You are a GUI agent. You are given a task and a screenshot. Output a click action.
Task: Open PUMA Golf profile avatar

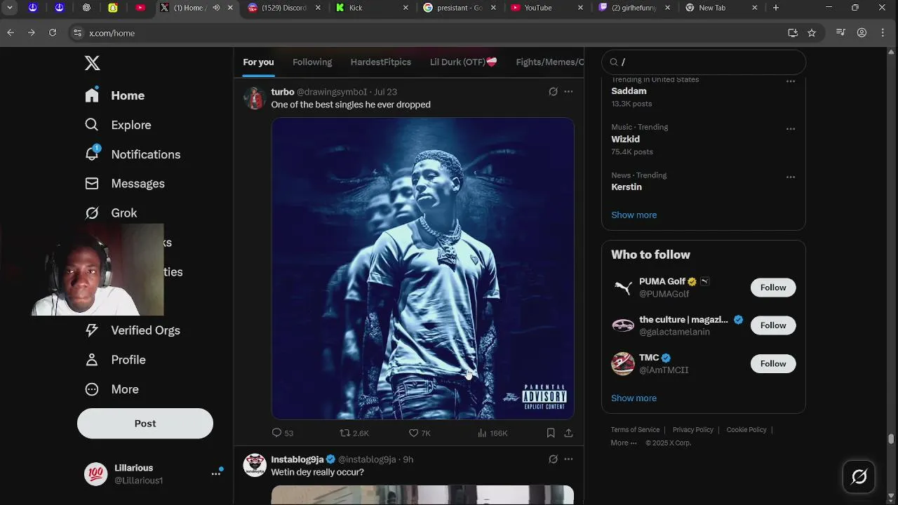(x=623, y=288)
